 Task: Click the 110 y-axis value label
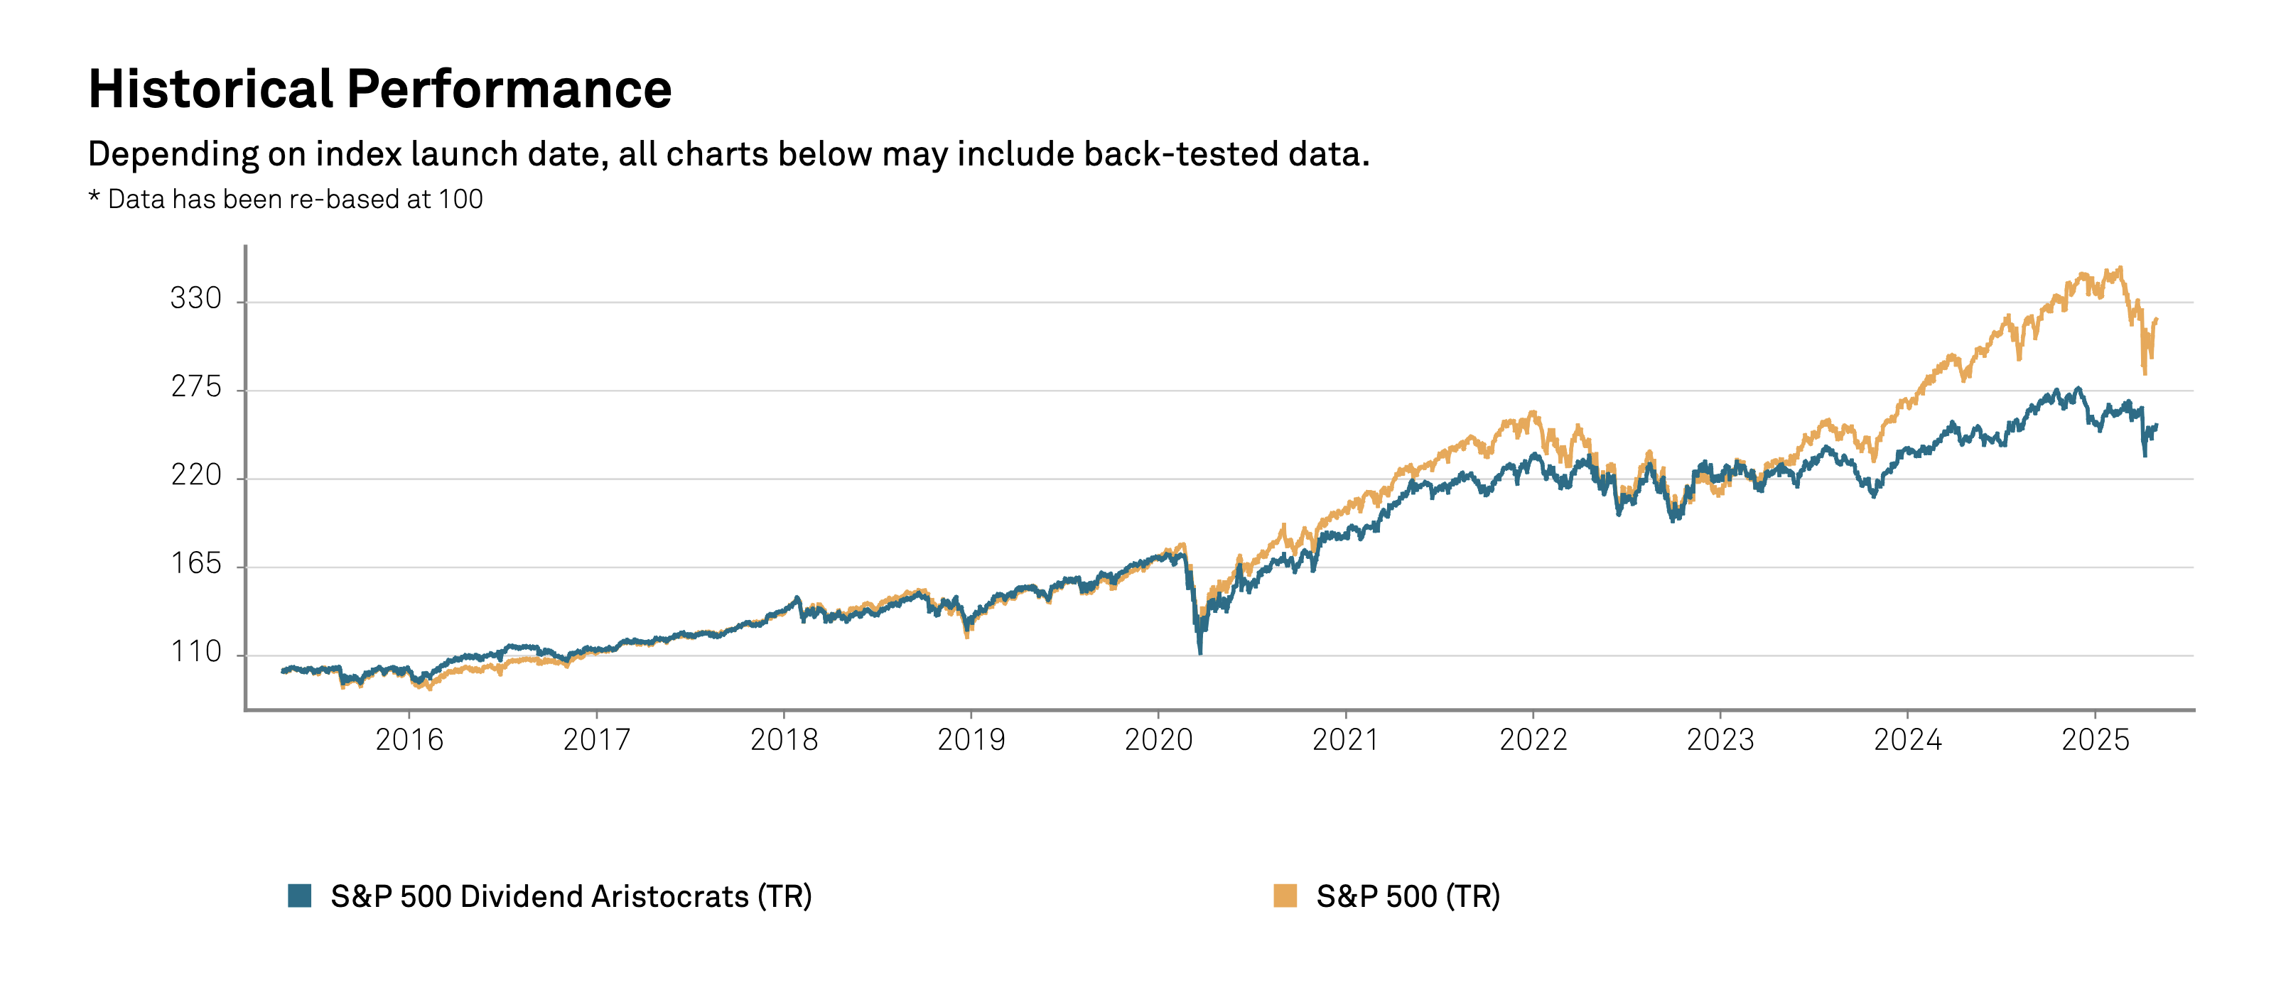[x=195, y=652]
